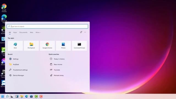
Task: Open File Explorer tile in Top apps
Action: click(31, 46)
